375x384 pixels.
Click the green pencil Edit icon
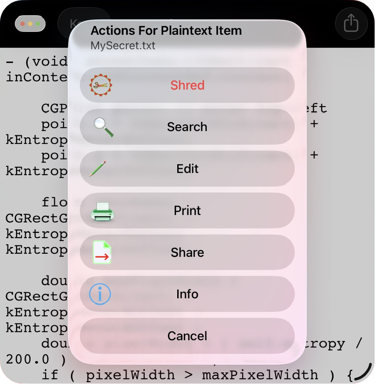pos(97,169)
